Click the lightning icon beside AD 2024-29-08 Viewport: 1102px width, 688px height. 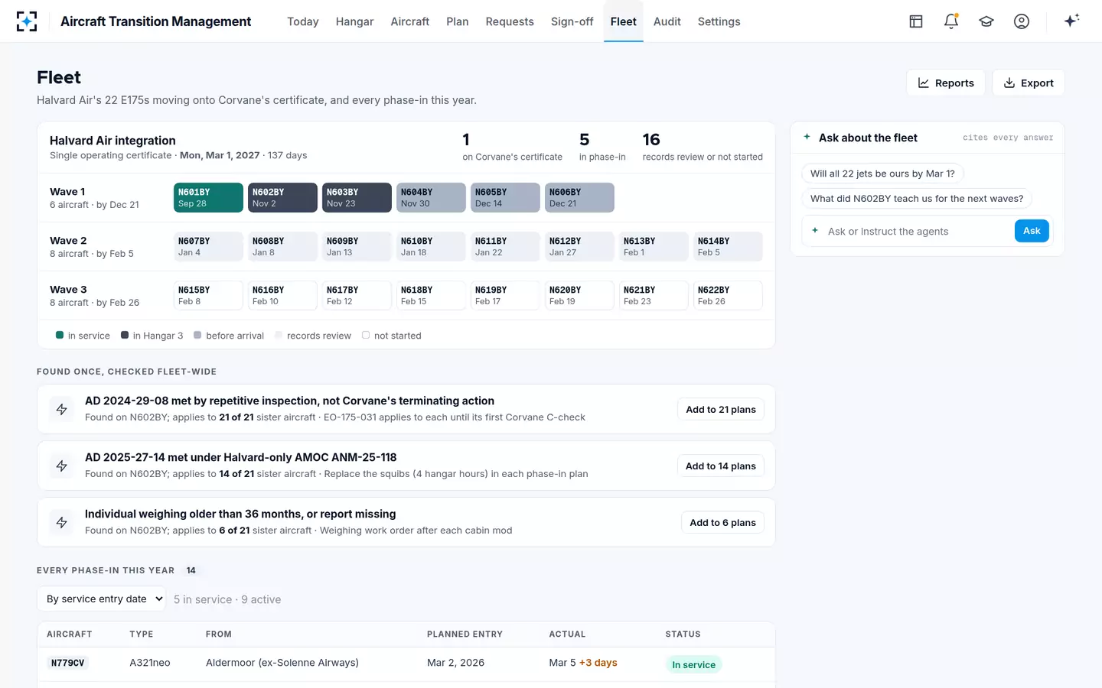[62, 409]
